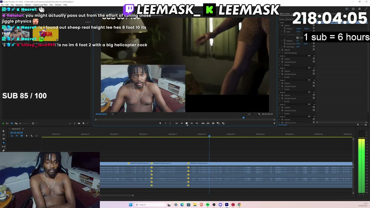This screenshot has width=370, height=208.
Task: Click the Extract button
Action: (x=208, y=123)
